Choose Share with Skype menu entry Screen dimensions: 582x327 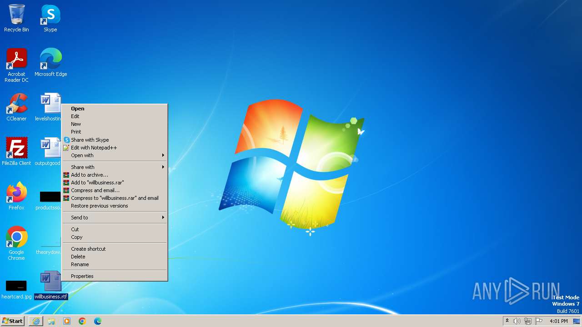pyautogui.click(x=115, y=140)
